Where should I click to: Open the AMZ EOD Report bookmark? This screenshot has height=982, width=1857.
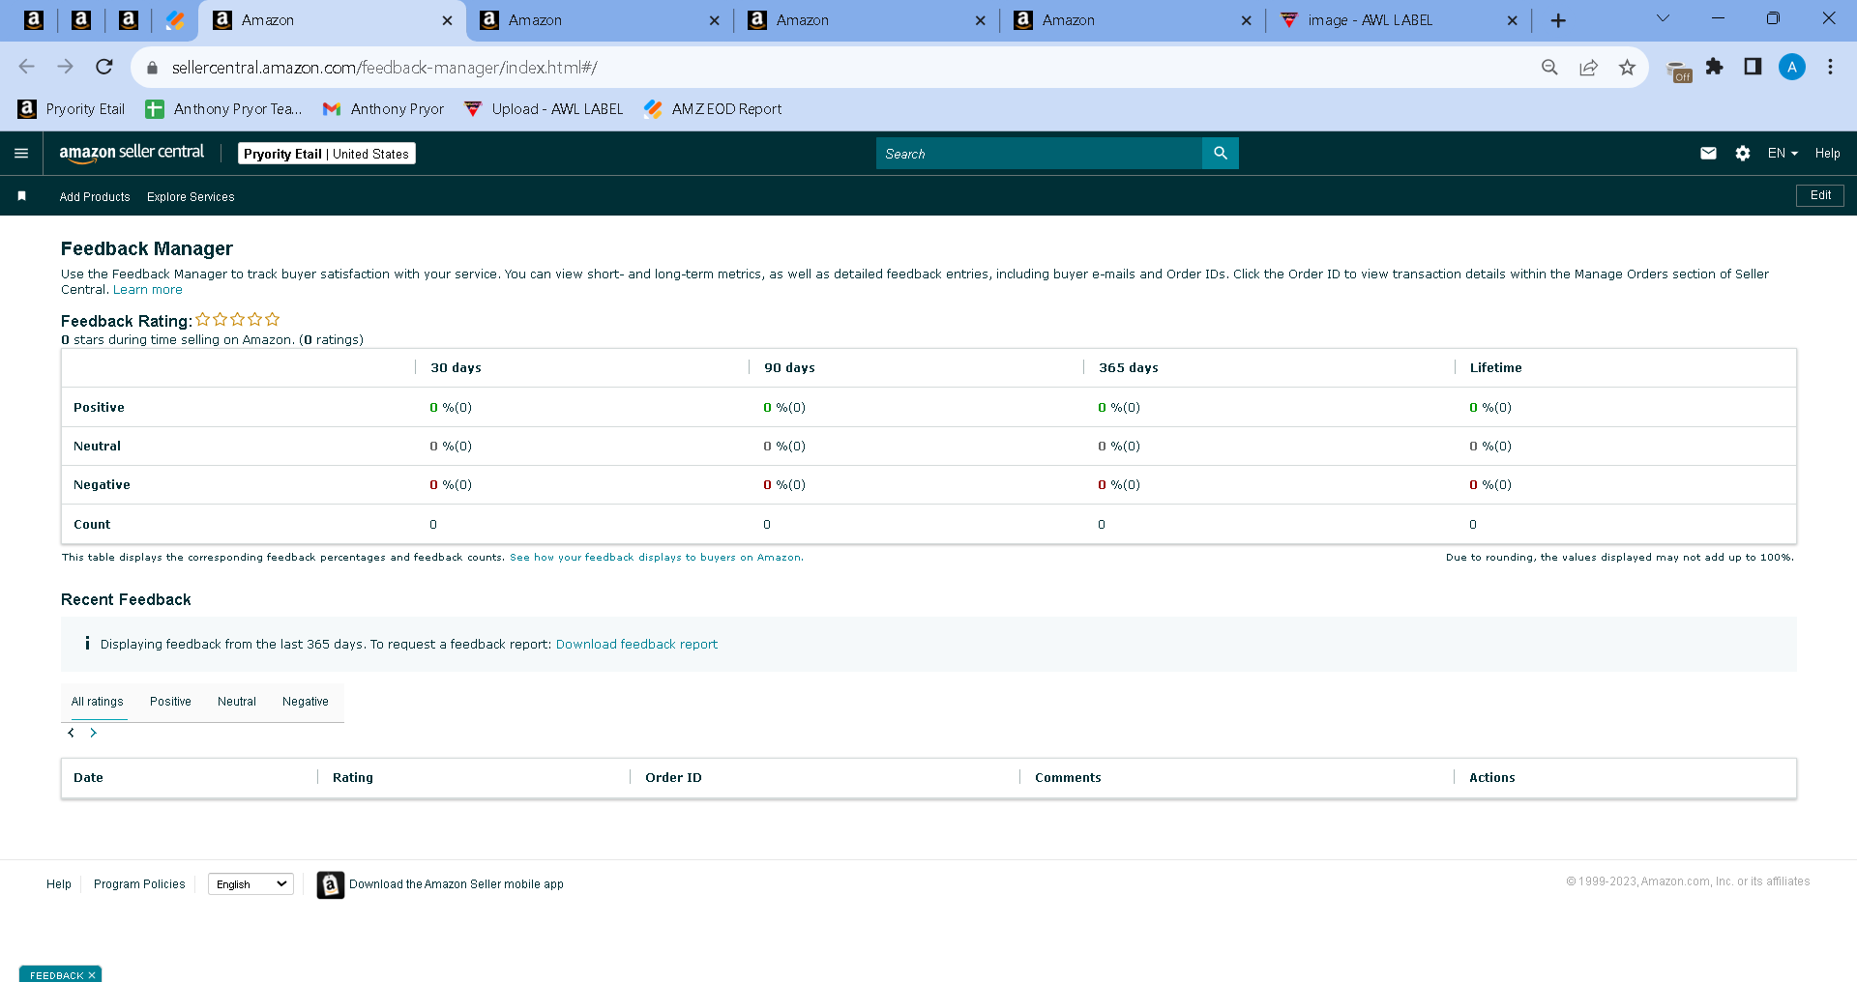pos(713,109)
